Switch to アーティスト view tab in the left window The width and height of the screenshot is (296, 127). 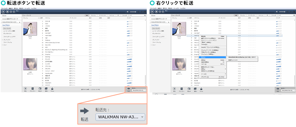[x=102, y=15]
